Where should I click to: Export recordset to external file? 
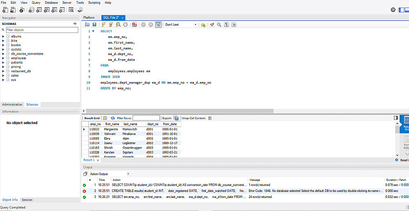pos(176,118)
